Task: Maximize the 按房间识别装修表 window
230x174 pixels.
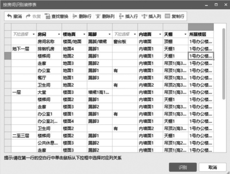Action: coord(216,4)
